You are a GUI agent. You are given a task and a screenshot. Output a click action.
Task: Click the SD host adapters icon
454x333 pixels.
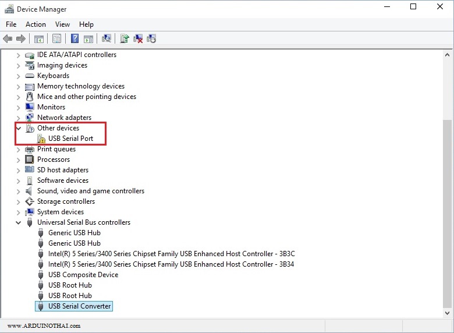coord(30,169)
